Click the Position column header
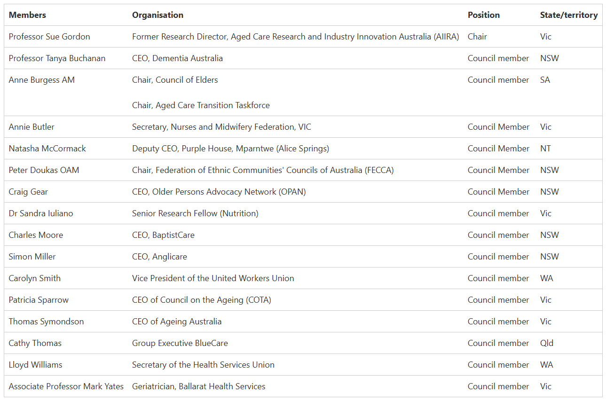Viewport: 606px width, 401px height. click(483, 15)
